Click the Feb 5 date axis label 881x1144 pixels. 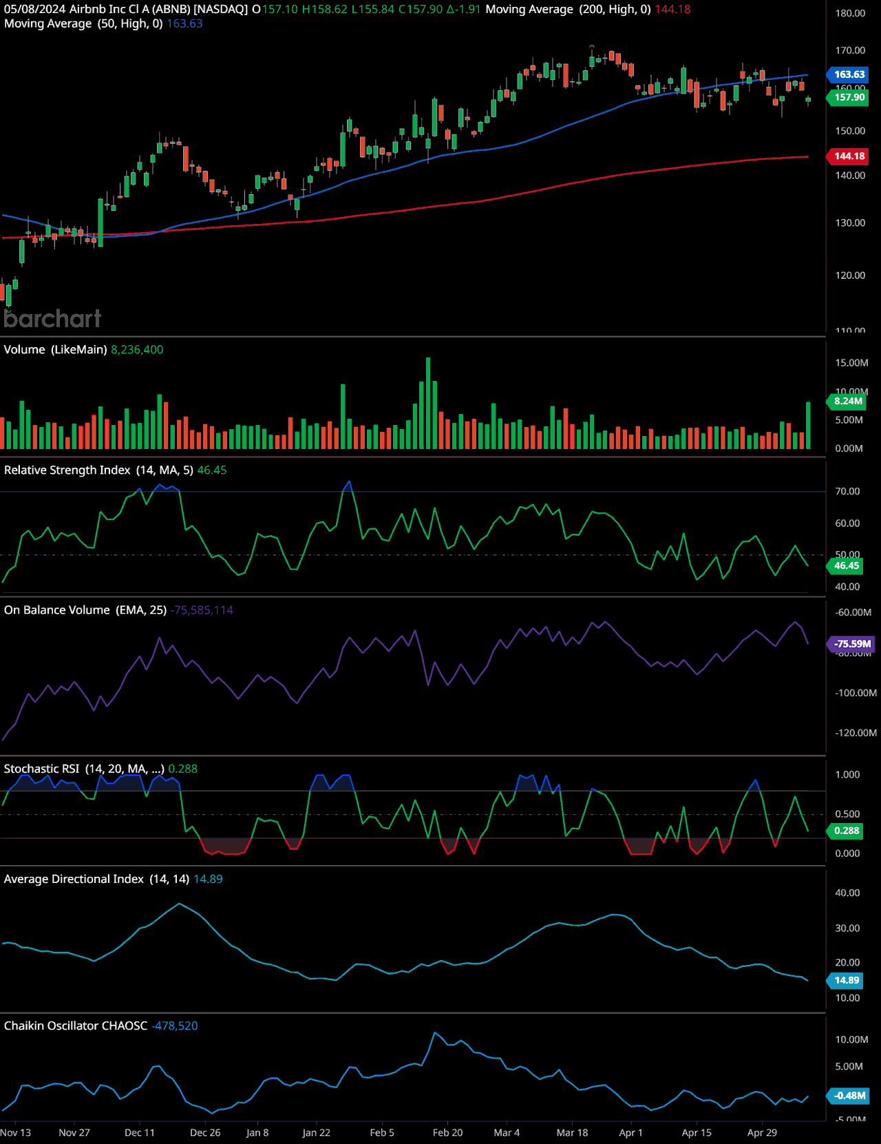[x=382, y=1132]
